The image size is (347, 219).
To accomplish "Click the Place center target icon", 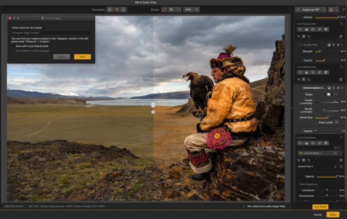I will (x=336, y=122).
